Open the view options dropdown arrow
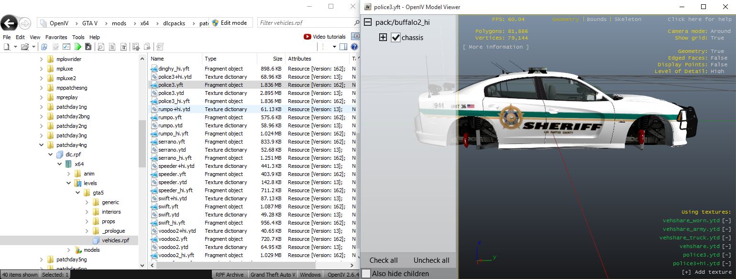Screen dimensions: 736x279 [x=335, y=47]
